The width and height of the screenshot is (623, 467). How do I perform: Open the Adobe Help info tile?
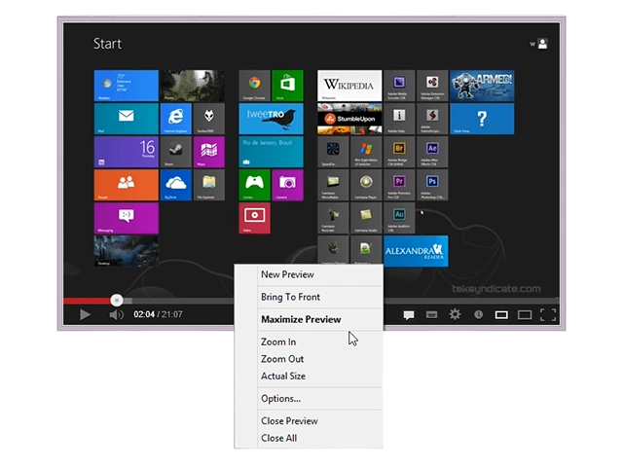point(399,119)
